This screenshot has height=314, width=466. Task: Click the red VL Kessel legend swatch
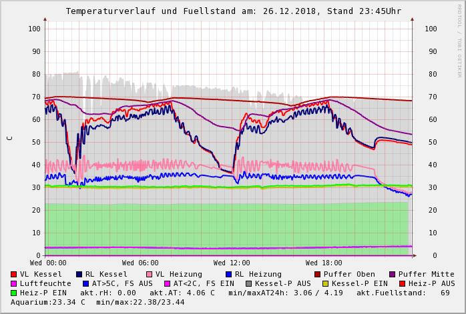pos(14,274)
